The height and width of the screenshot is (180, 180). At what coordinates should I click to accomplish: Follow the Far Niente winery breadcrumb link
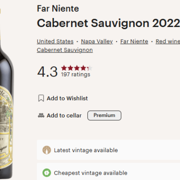[x=134, y=41]
